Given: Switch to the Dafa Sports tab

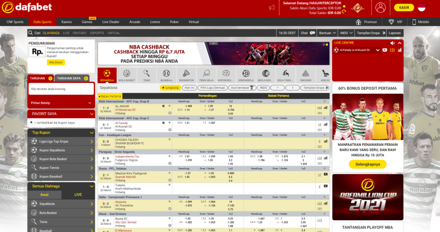Looking at the screenshot, I should 43,22.
